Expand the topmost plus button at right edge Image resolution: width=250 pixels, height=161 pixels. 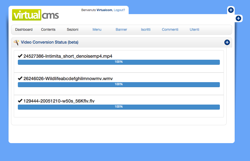[x=231, y=10]
